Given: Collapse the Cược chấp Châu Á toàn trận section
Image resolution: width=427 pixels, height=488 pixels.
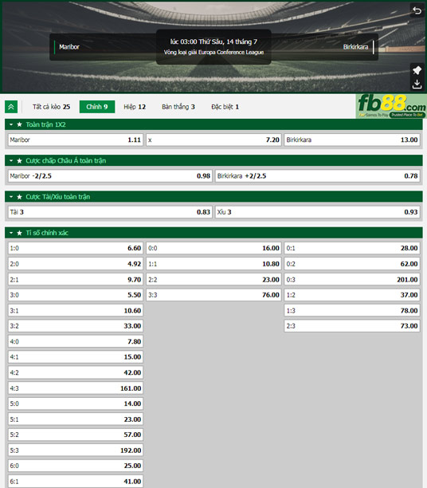Looking at the screenshot, I should click(11, 160).
